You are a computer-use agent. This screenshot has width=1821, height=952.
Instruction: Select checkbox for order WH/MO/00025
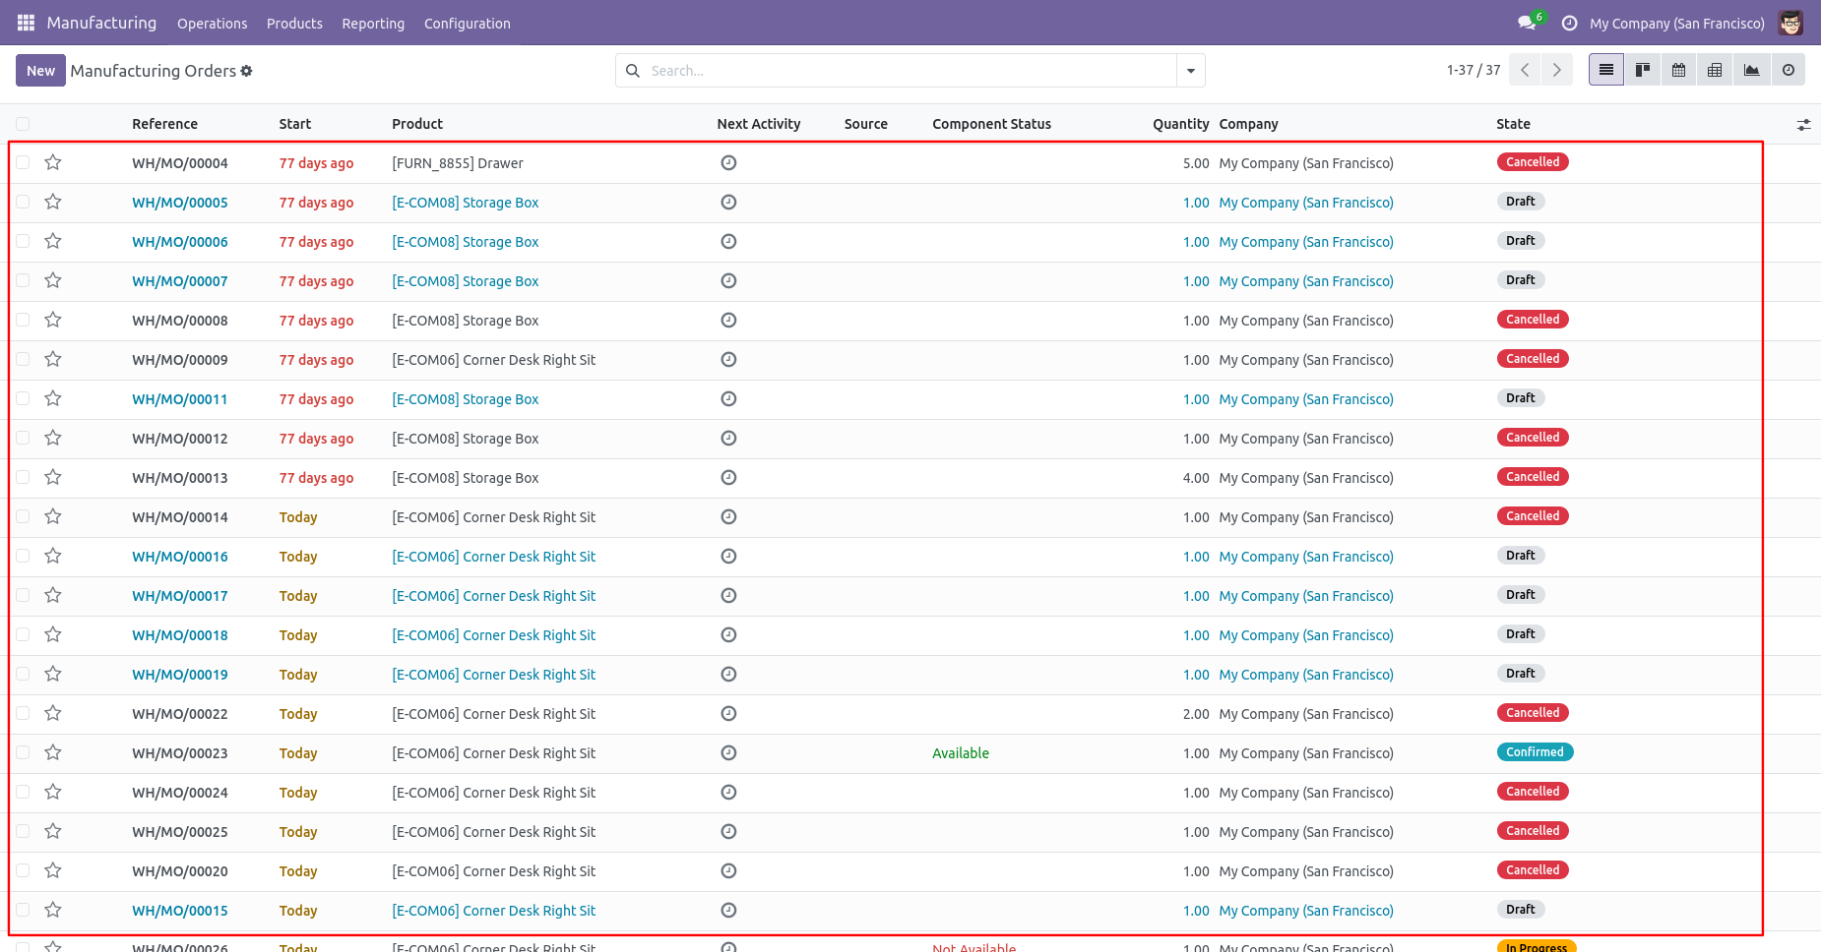(23, 831)
